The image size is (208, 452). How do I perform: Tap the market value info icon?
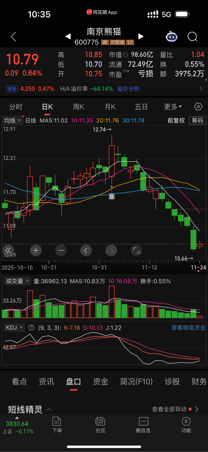click(x=125, y=55)
